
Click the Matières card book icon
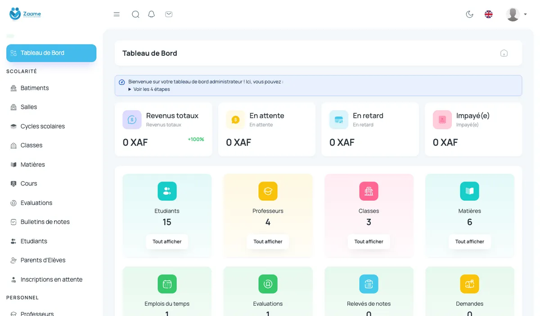click(469, 191)
